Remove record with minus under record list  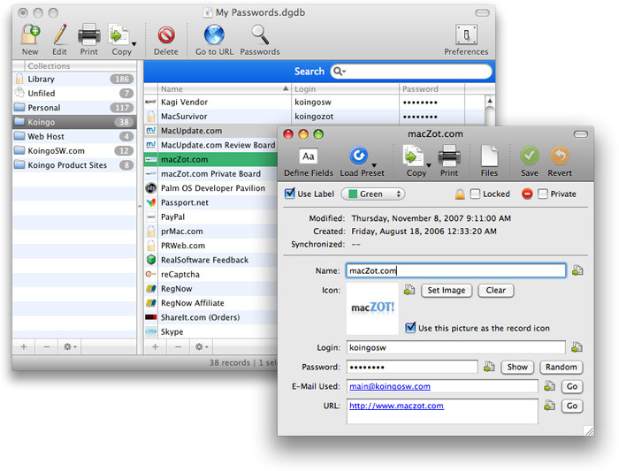coord(178,346)
